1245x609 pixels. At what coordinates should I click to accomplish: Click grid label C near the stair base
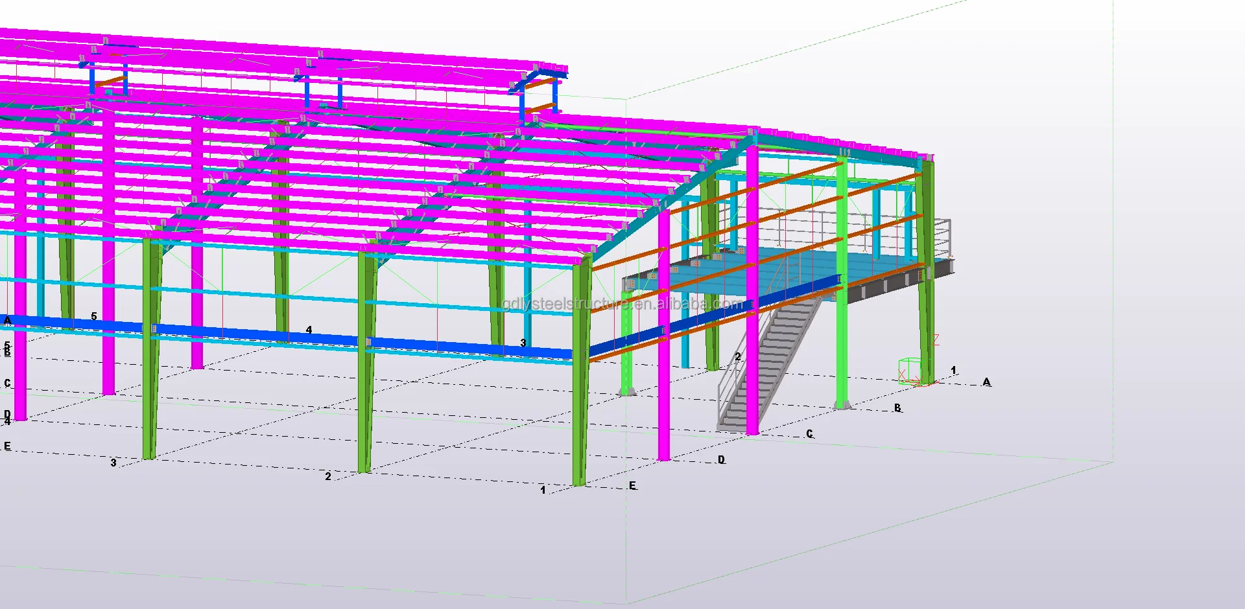coord(809,433)
